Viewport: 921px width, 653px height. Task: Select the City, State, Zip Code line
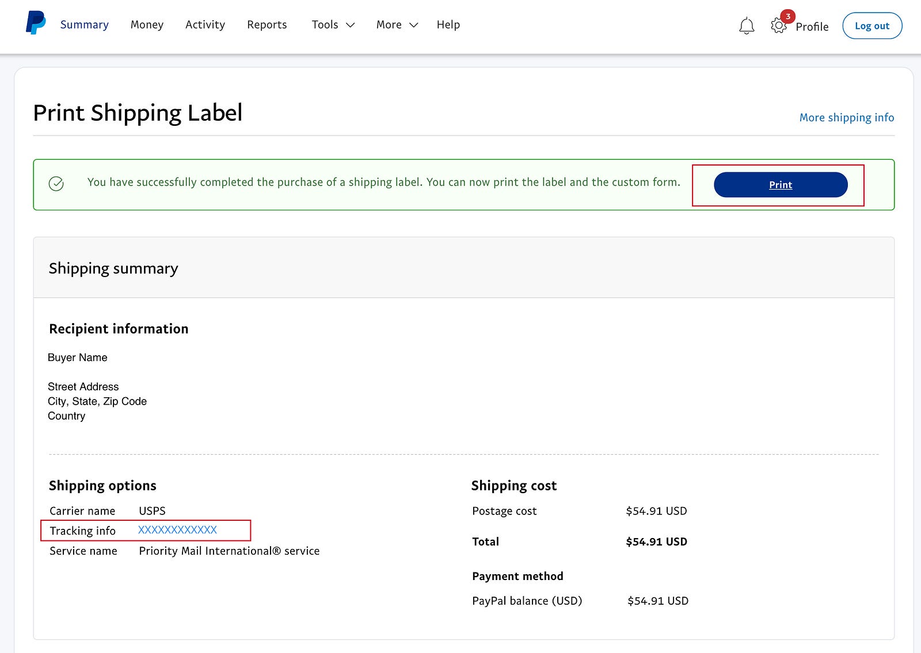pyautogui.click(x=97, y=401)
